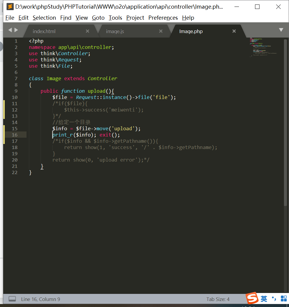Click 'extends' keyword on line 7
The height and width of the screenshot is (307, 289).
coord(74,78)
